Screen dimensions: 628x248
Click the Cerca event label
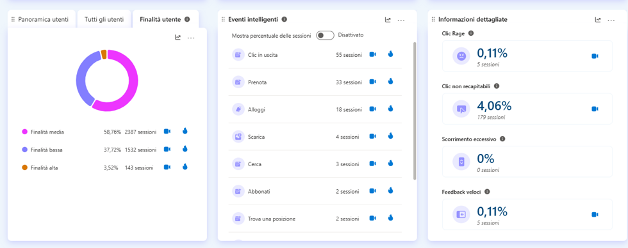click(256, 164)
